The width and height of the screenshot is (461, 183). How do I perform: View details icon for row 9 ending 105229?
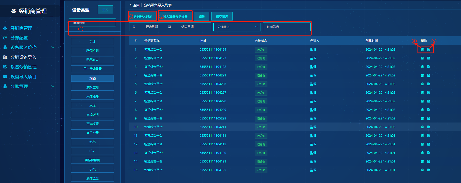[429, 118]
